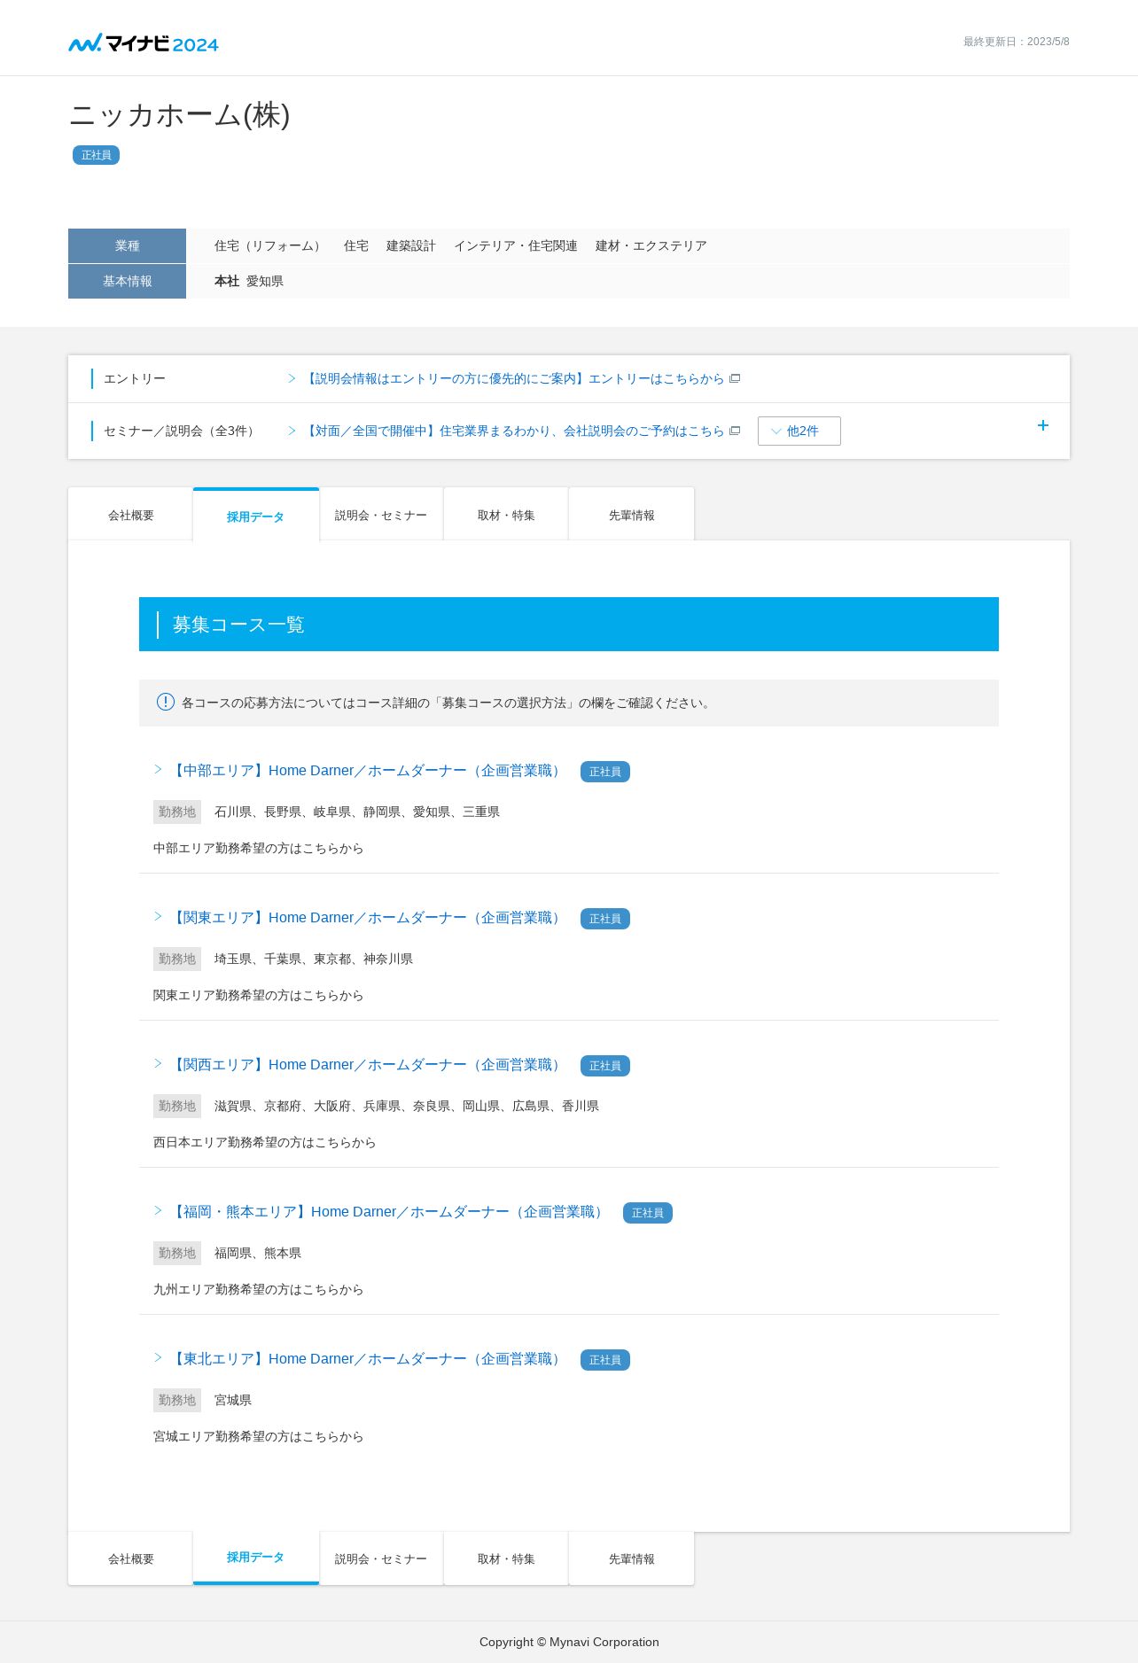This screenshot has height=1663, width=1138.
Task: Click the chevron before the 福岡・熊本エリア course
Action: point(159,1210)
